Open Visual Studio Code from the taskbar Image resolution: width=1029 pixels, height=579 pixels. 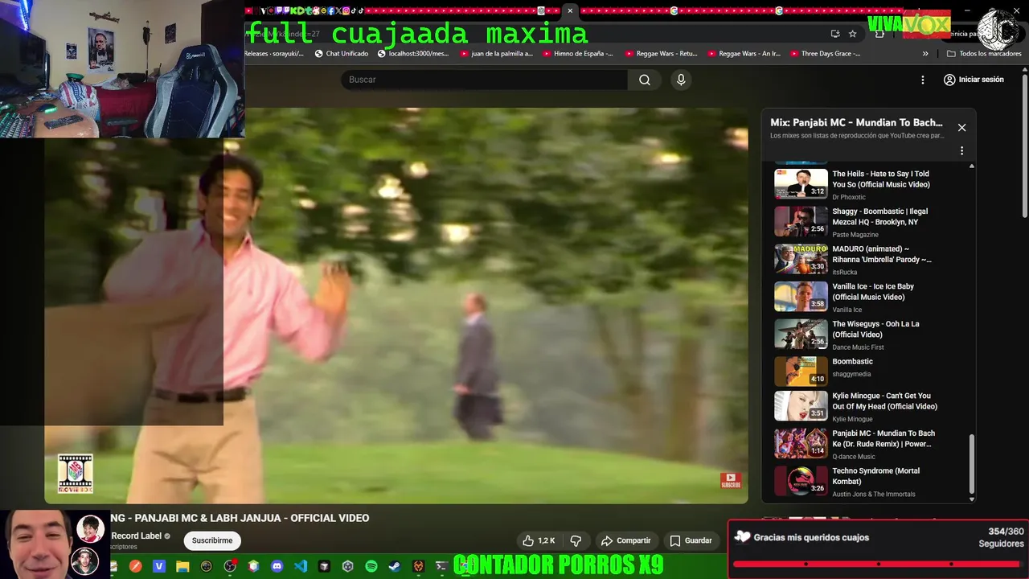pos(301,566)
